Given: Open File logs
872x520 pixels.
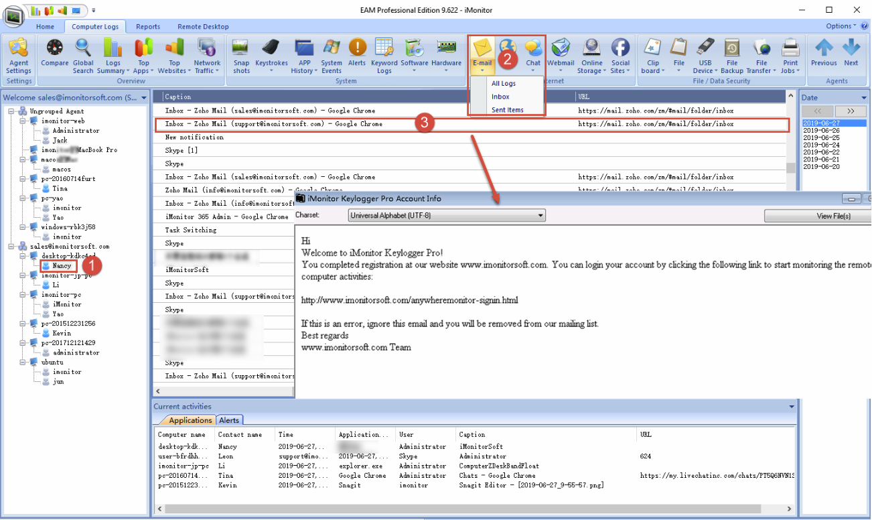Looking at the screenshot, I should tap(679, 56).
